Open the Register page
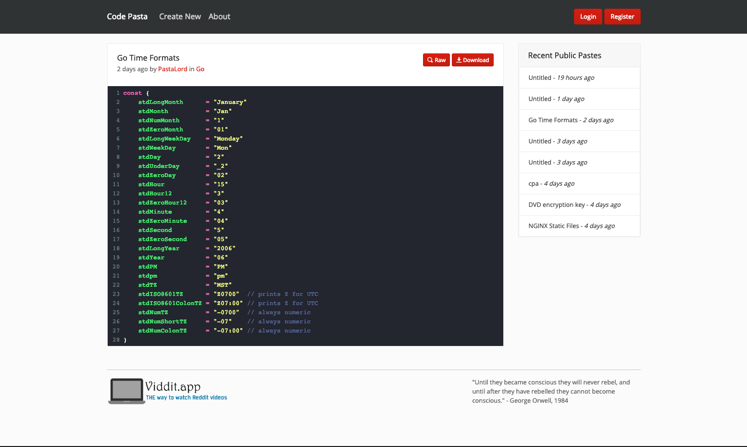This screenshot has width=747, height=447. coord(622,16)
